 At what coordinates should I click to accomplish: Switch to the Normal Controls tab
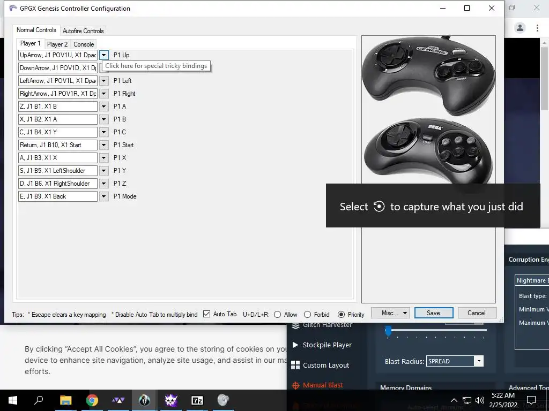tap(36, 30)
